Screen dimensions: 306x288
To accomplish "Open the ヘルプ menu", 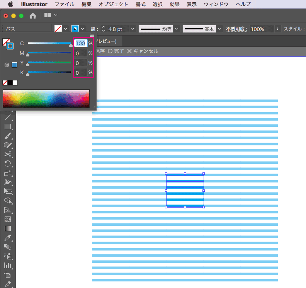I will point(243,4).
